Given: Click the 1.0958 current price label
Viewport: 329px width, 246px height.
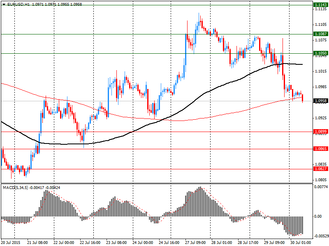Looking at the screenshot, I should pyautogui.click(x=321, y=101).
